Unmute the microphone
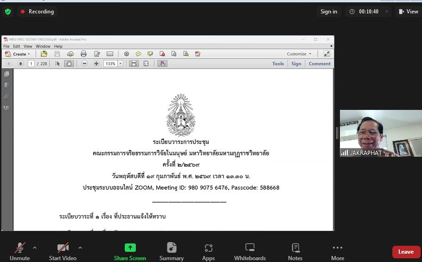Screen dimensions: 422x262 [19, 252]
